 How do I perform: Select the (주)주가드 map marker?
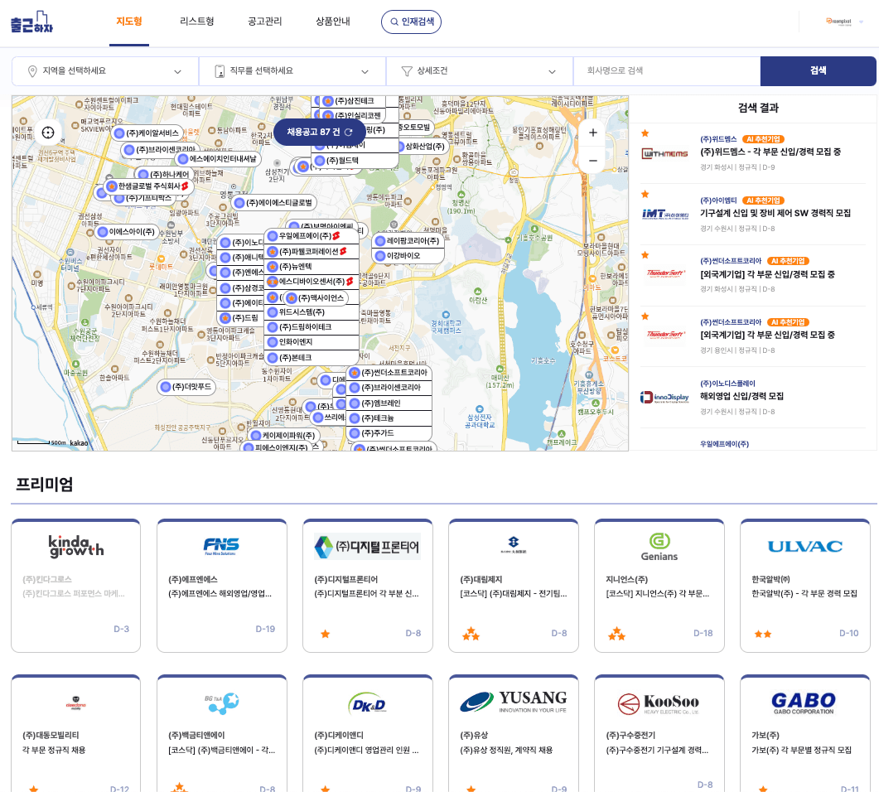pos(389,433)
